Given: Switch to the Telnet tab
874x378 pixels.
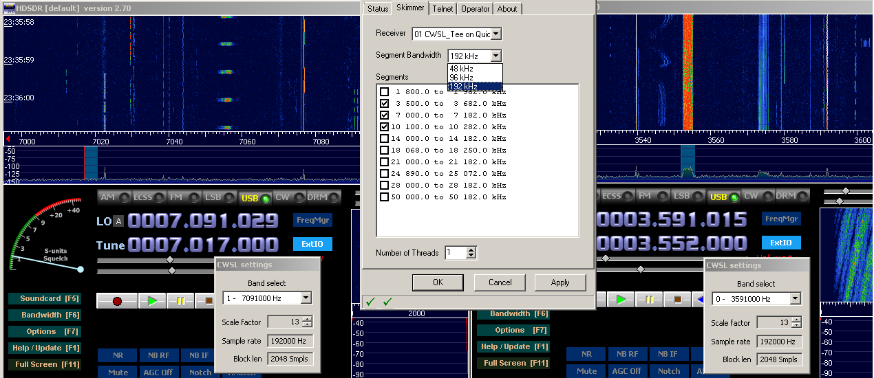Looking at the screenshot, I should click(x=443, y=9).
